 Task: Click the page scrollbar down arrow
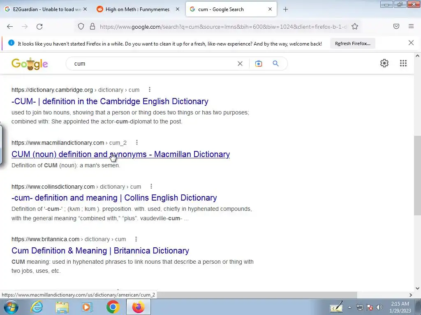pos(417,288)
